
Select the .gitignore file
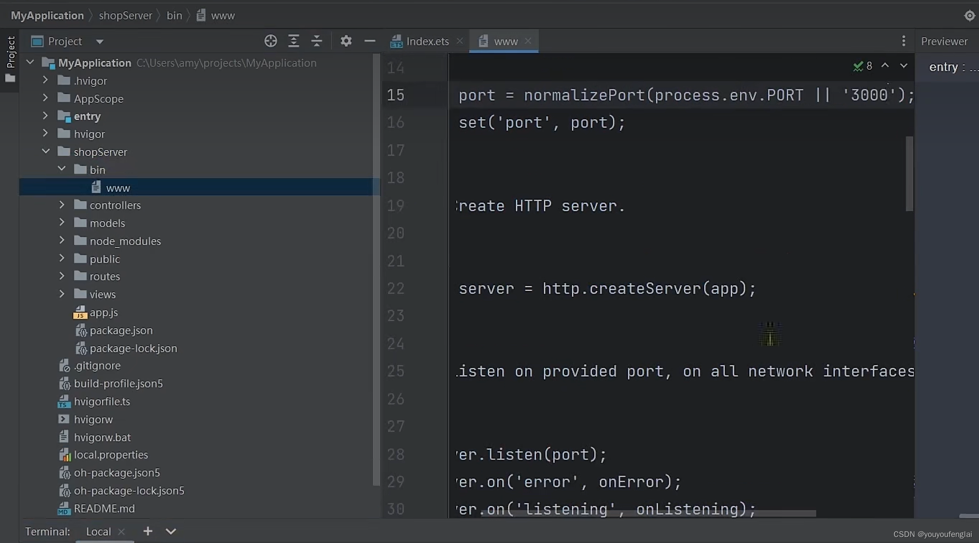tap(97, 366)
